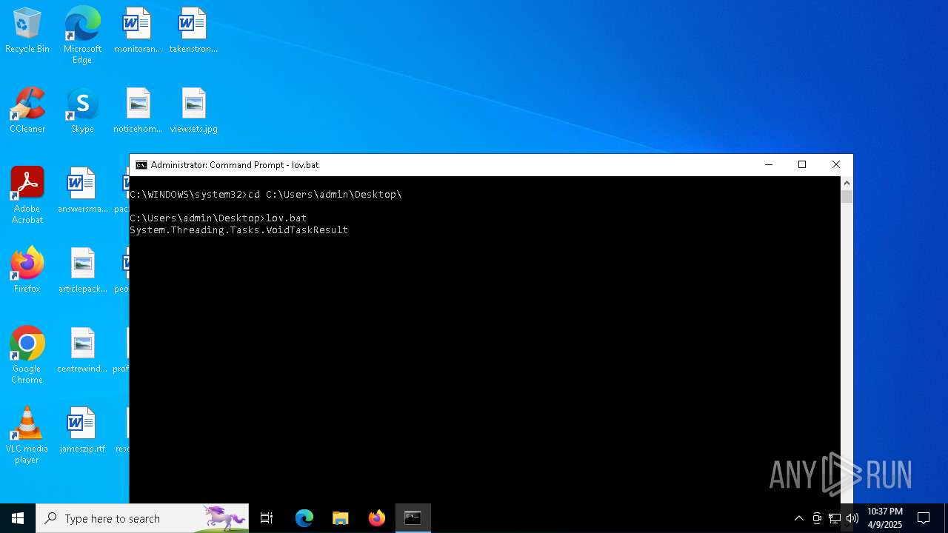
Task: Open Firefox desktop shortcut
Action: [x=27, y=270]
